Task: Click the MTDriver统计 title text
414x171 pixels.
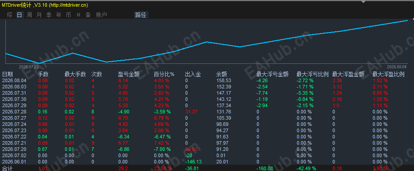Action: [x=17, y=5]
